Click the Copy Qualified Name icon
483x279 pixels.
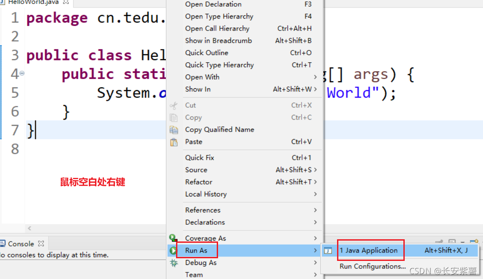[x=174, y=130]
